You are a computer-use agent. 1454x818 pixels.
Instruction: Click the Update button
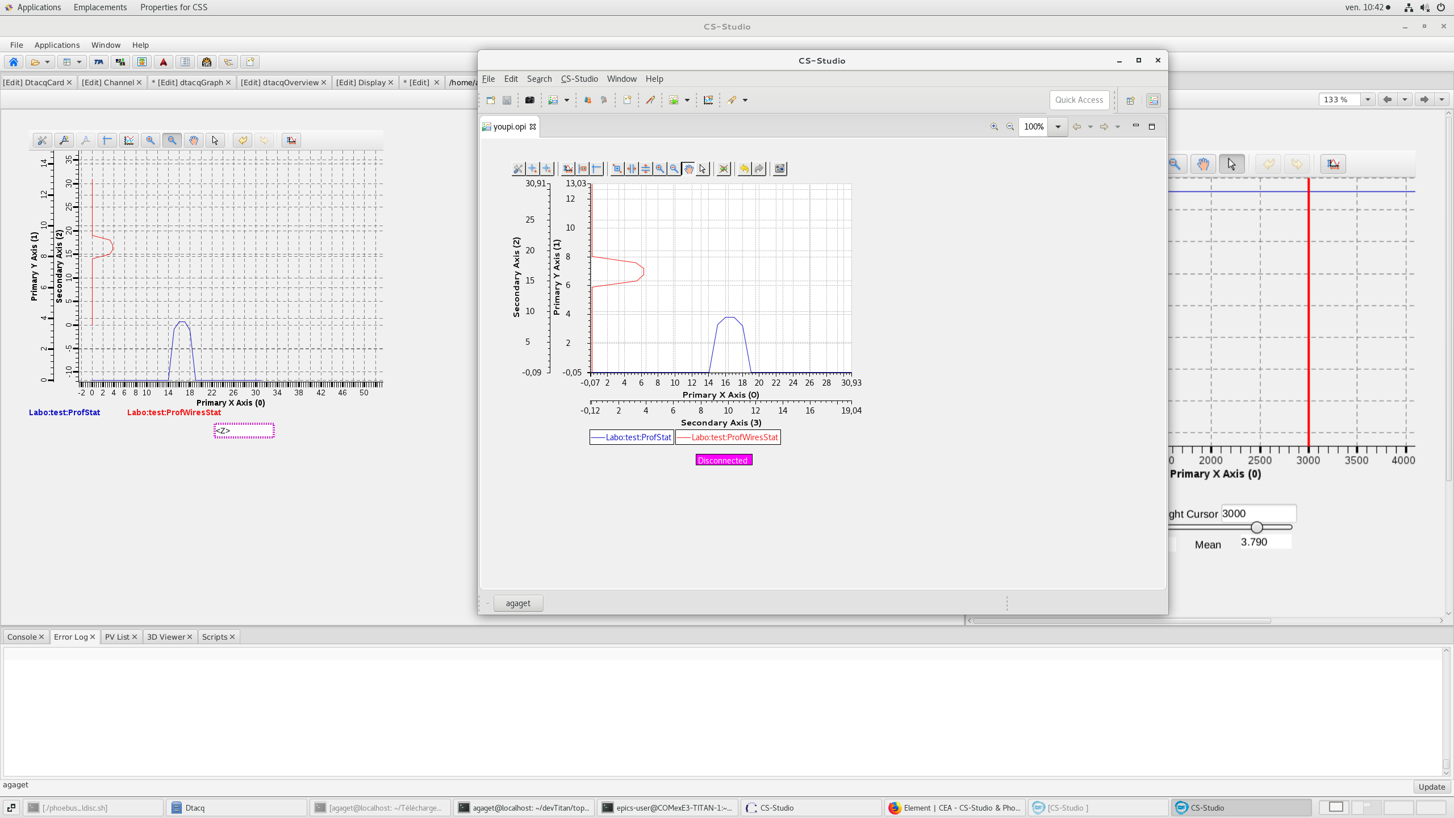(1431, 787)
